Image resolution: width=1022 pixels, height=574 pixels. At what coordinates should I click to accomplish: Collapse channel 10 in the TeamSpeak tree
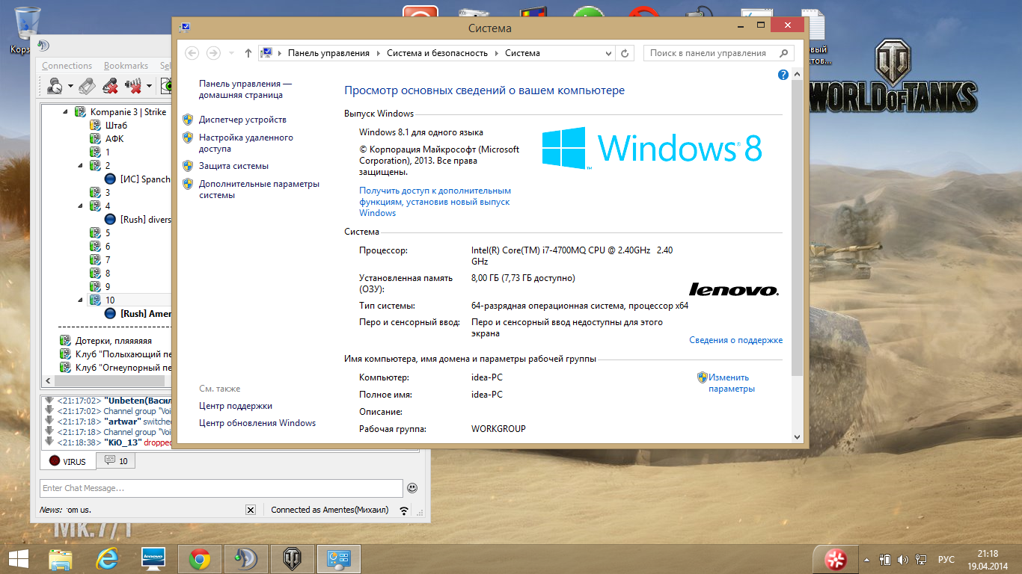point(81,300)
